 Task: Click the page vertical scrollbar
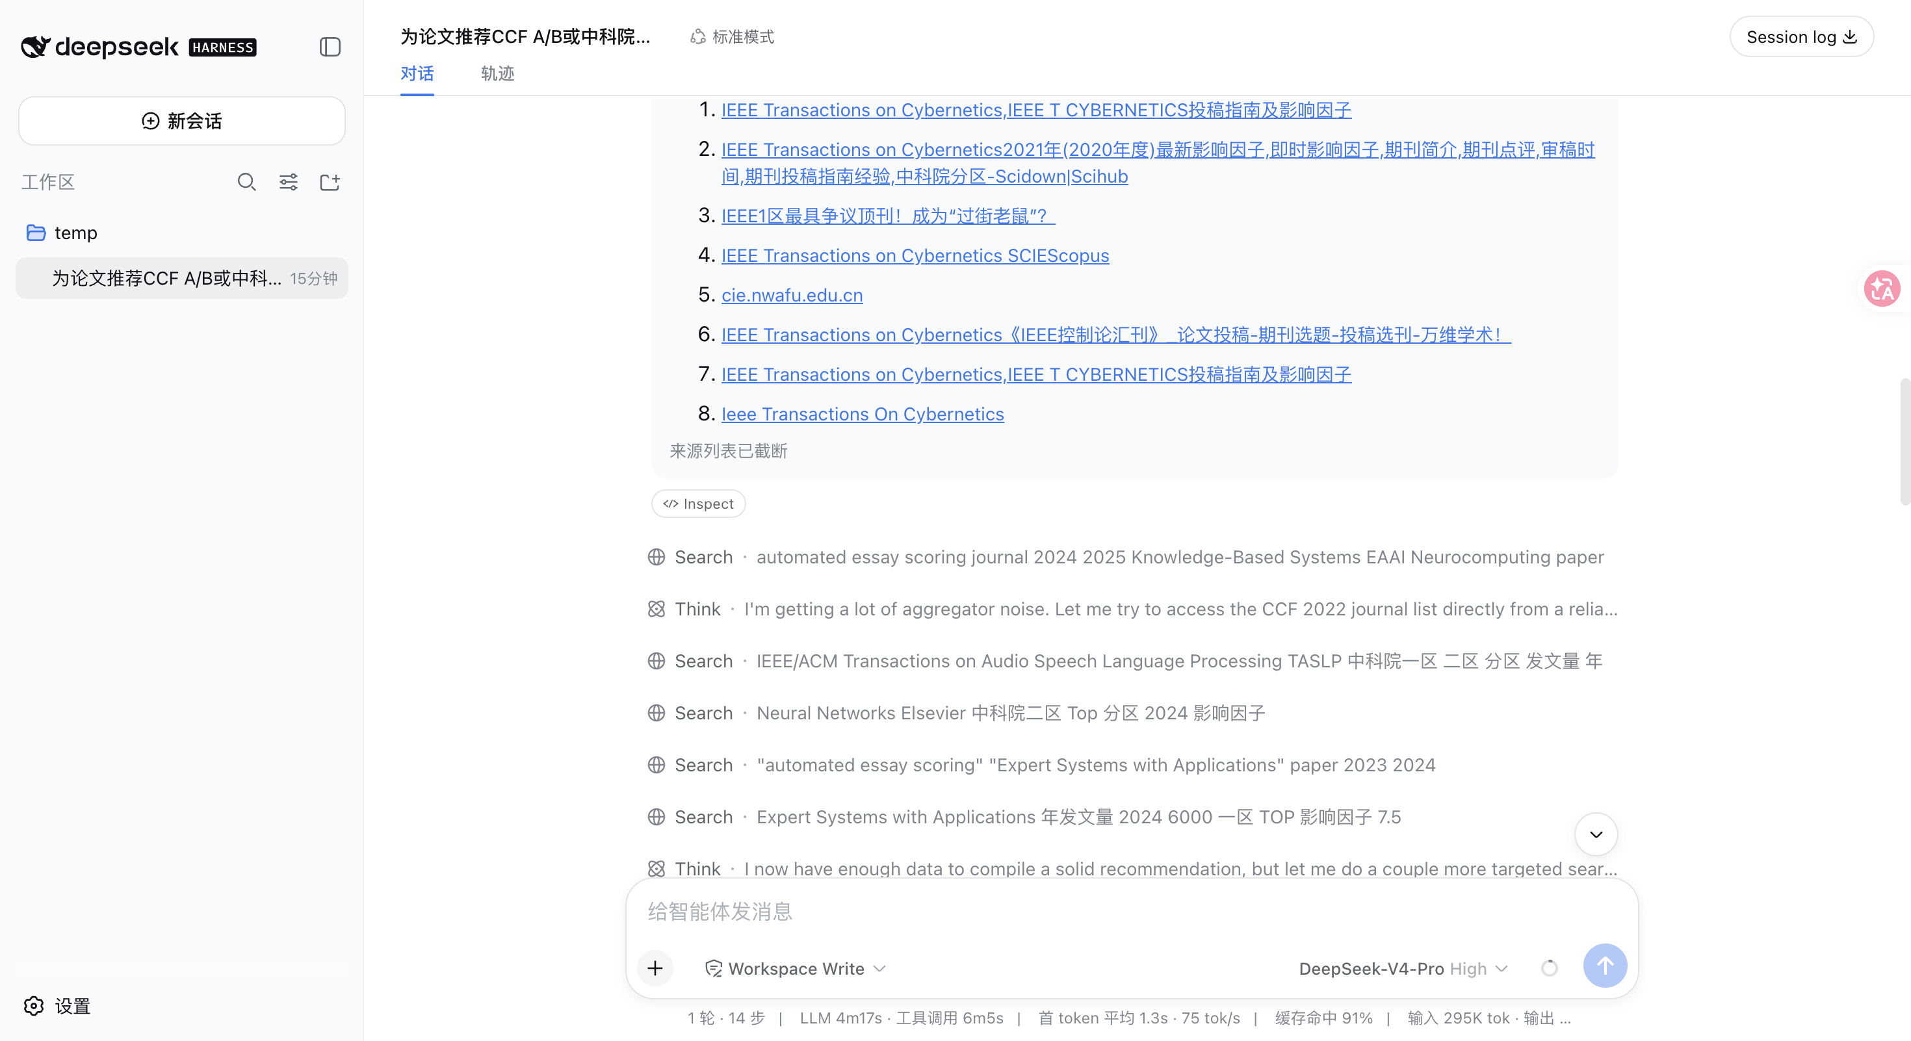[x=1905, y=441]
